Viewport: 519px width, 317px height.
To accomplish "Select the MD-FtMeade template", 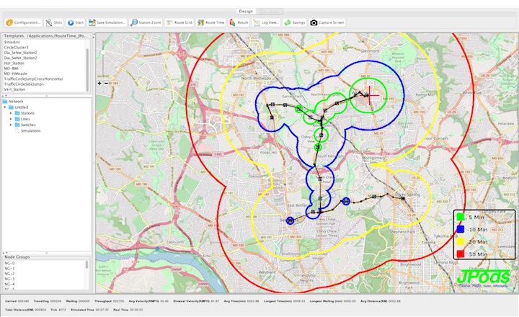I will click(x=17, y=73).
